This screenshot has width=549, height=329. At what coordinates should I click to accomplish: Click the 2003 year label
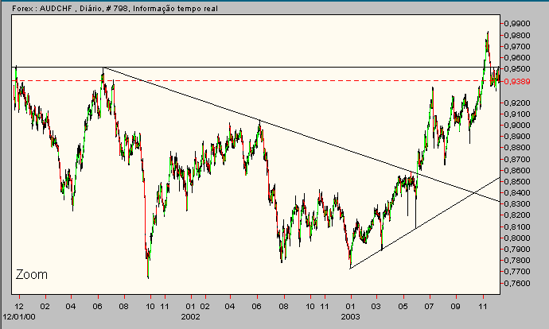tap(350, 317)
